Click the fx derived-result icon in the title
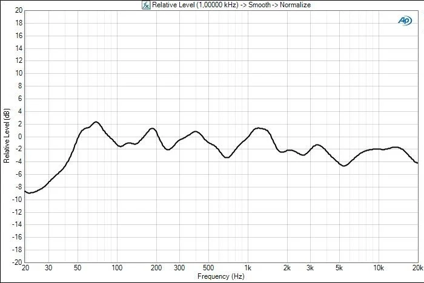This screenshot has width=424, height=283. pyautogui.click(x=146, y=5)
